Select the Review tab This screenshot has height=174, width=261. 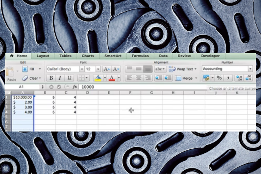184,56
